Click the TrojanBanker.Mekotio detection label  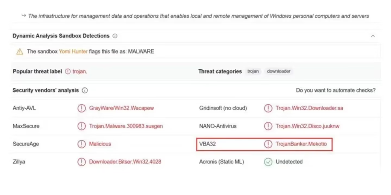301,144
